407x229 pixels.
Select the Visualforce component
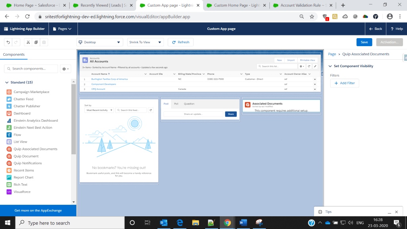[x=22, y=192]
